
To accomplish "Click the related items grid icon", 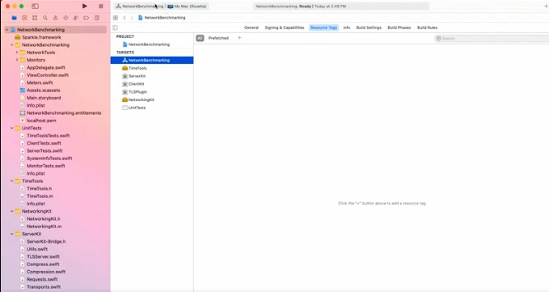I will [116, 18].
